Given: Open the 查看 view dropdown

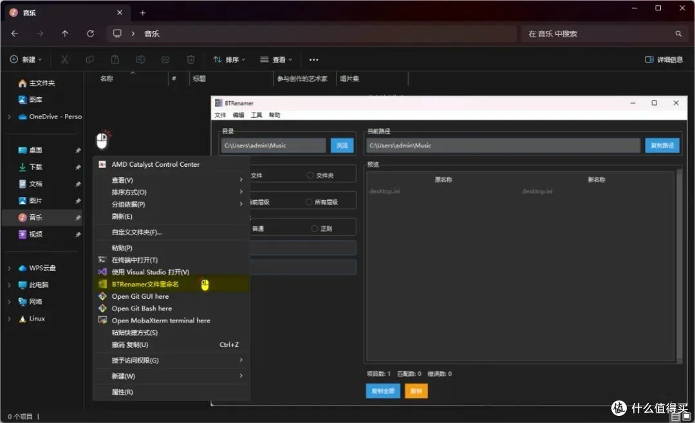Looking at the screenshot, I should 276,59.
